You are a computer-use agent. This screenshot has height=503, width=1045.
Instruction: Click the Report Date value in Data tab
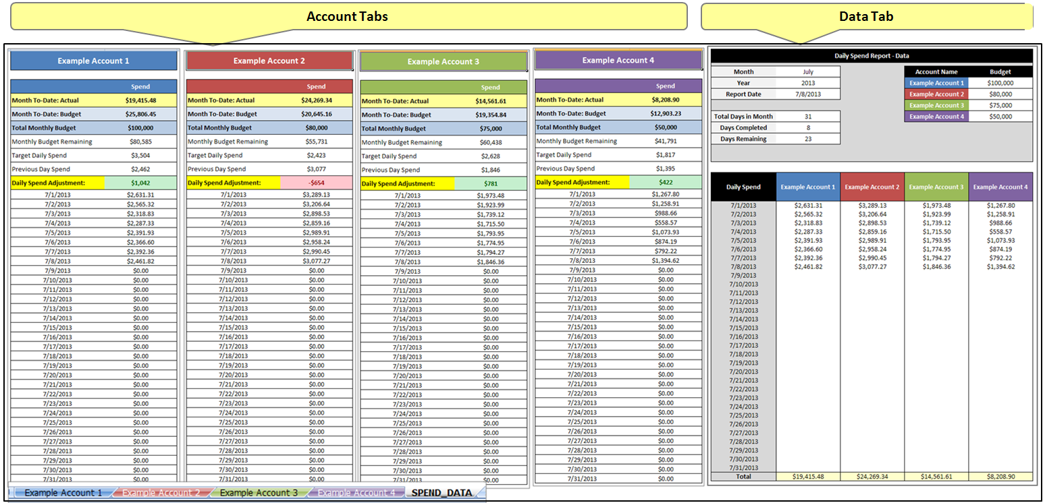click(808, 94)
